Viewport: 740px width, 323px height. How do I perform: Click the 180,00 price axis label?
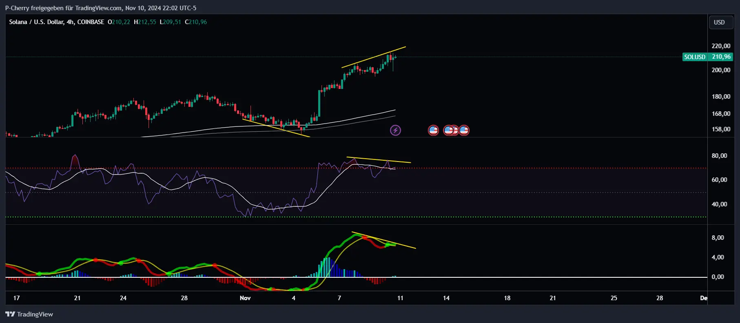(x=721, y=97)
